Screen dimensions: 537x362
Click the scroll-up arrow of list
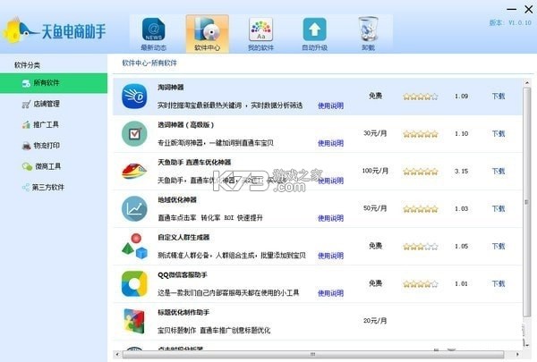click(527, 83)
